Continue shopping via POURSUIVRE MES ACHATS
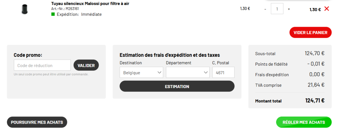The image size is (345, 136). pos(37,122)
